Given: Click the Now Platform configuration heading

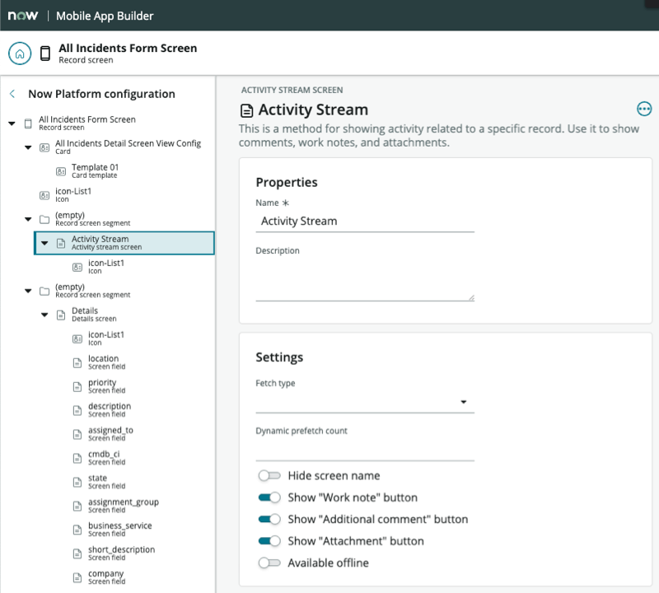Looking at the screenshot, I should pyautogui.click(x=101, y=94).
